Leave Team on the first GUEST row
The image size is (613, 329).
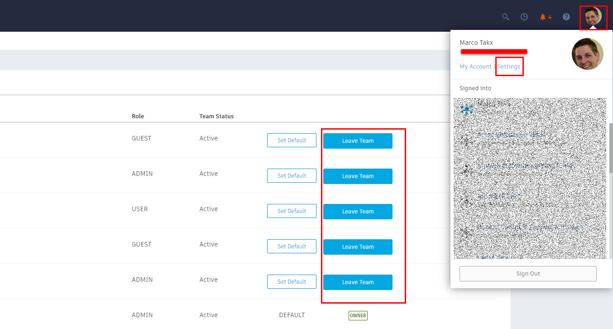click(358, 140)
